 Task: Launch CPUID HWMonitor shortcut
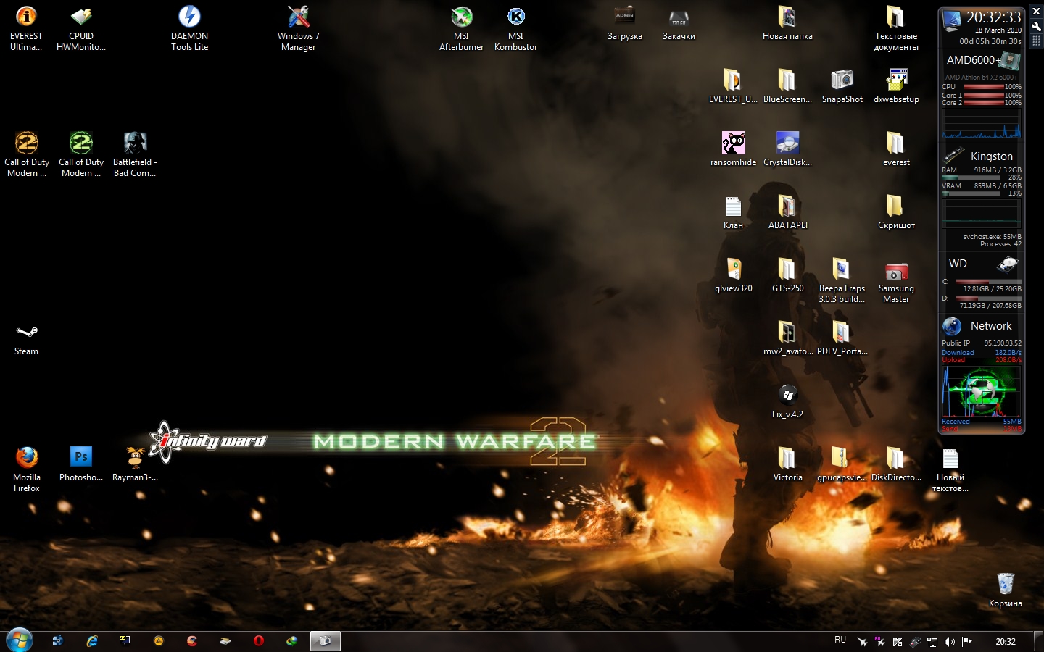[x=81, y=17]
